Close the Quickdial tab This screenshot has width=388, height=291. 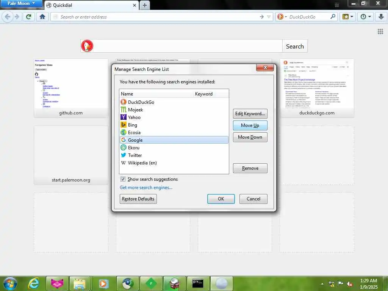(x=135, y=5)
